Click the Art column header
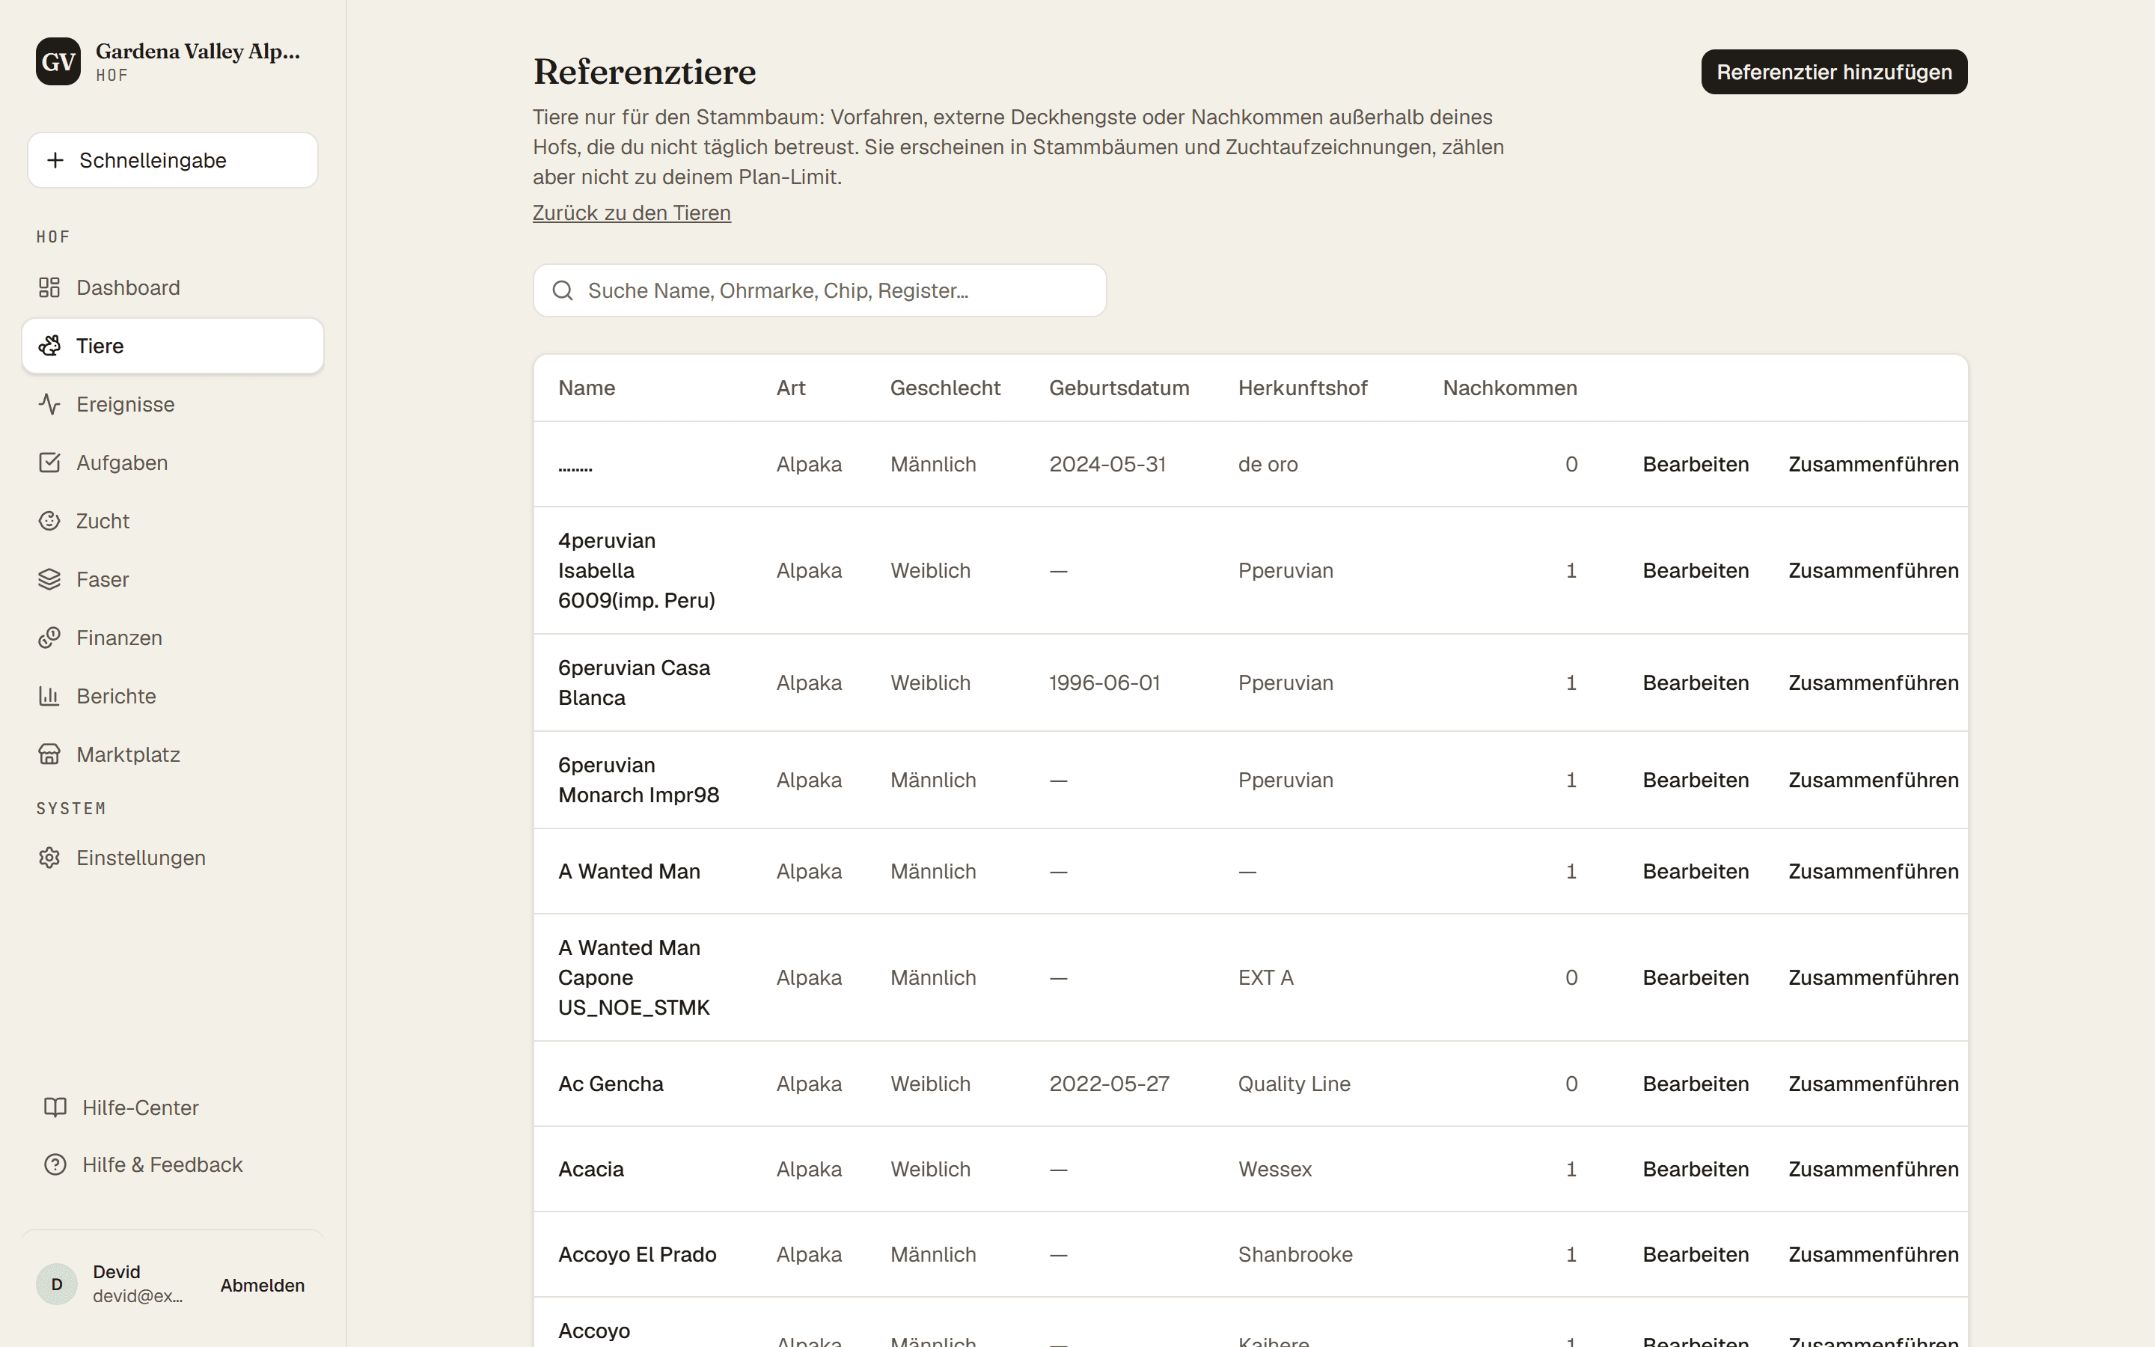Viewport: 2155px width, 1347px height. tap(791, 388)
